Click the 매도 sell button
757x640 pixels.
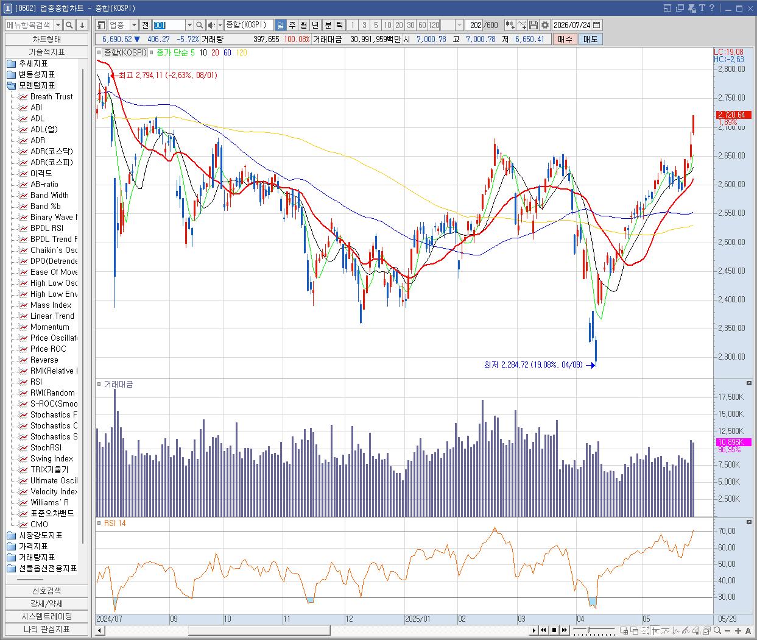click(590, 39)
